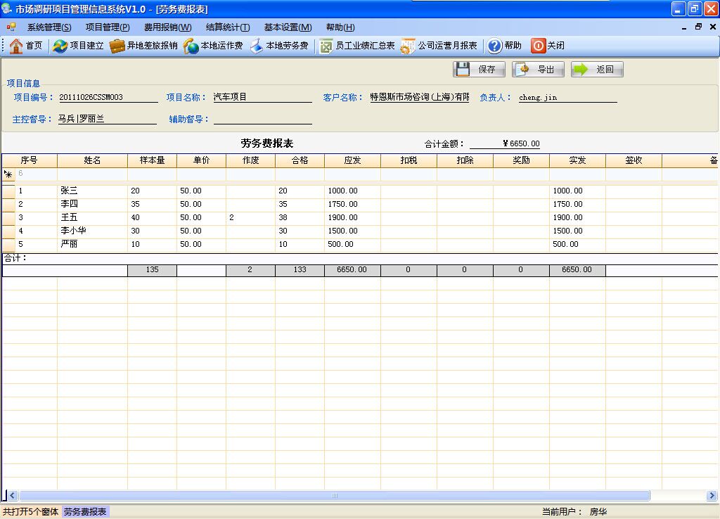The width and height of the screenshot is (720, 519).
Task: Open 员工业绩汇总表 report icon
Action: (326, 46)
